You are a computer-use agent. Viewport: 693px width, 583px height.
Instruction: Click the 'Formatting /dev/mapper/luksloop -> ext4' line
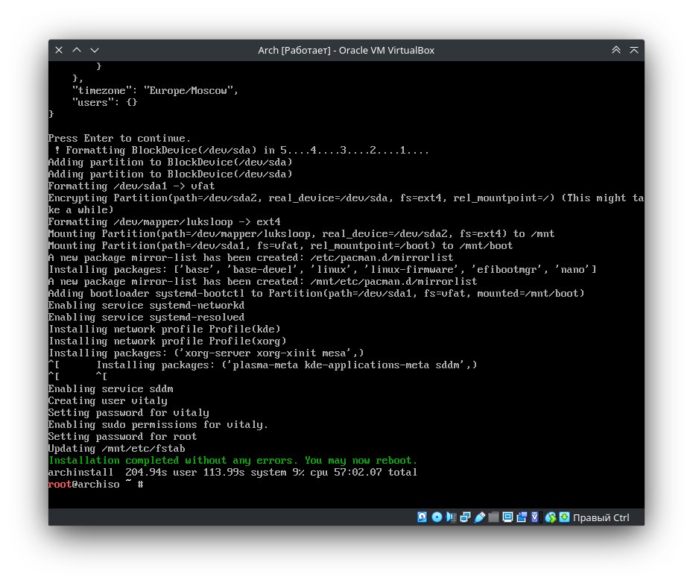tap(165, 222)
